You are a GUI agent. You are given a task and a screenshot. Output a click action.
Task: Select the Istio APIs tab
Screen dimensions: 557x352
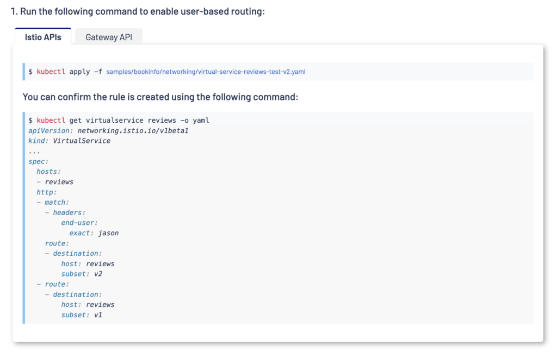coord(43,37)
